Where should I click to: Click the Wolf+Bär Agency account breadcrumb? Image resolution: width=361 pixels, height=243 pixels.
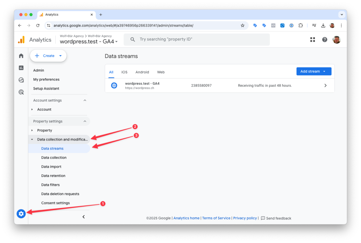(x=72, y=36)
